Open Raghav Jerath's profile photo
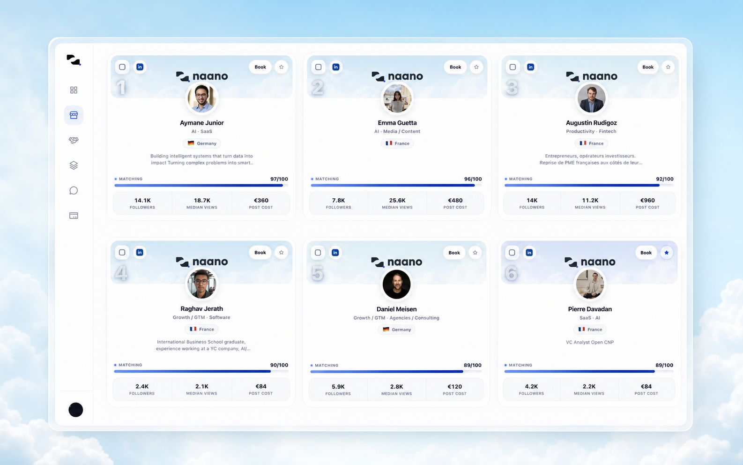 pos(201,284)
